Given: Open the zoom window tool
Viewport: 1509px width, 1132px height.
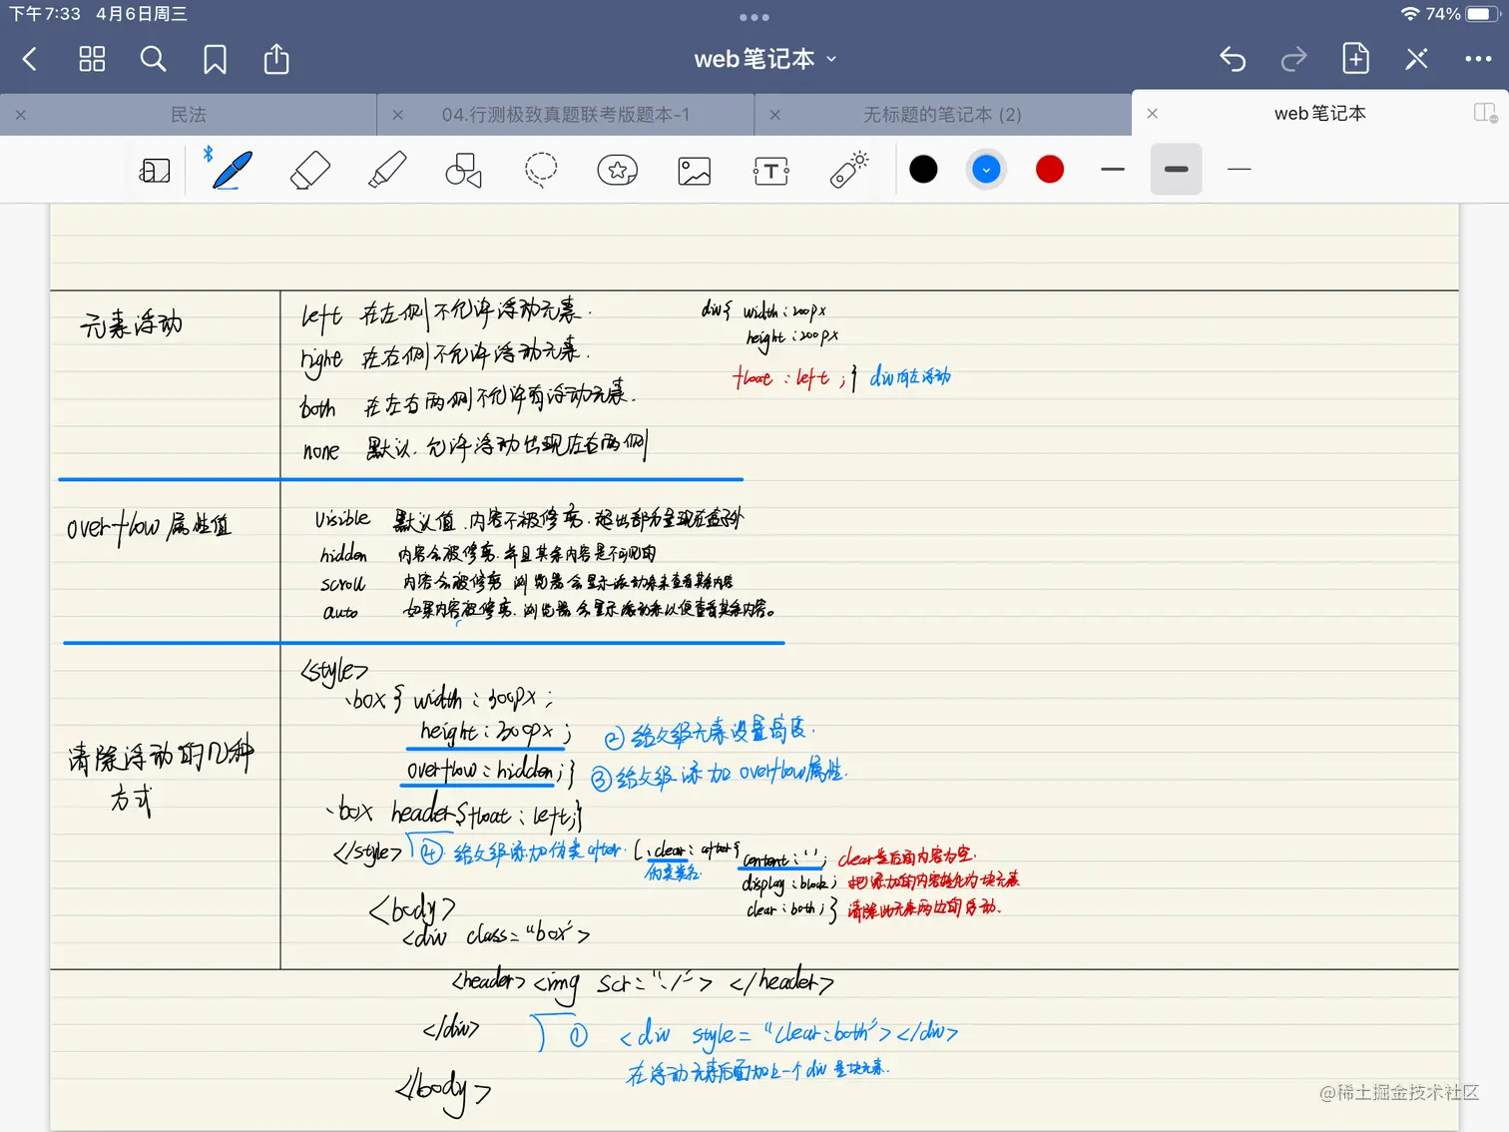Looking at the screenshot, I should tap(155, 171).
